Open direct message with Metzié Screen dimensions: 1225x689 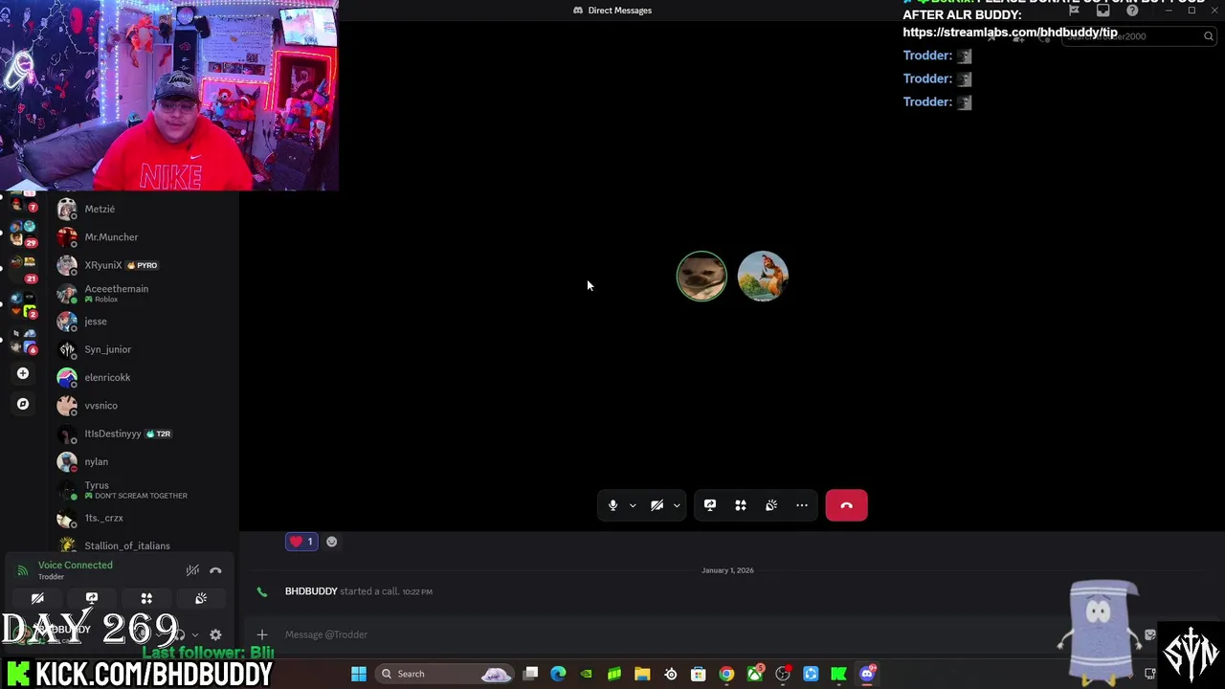tap(144, 209)
